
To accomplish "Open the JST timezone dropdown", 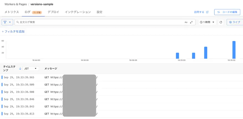I will click(x=31, y=69).
